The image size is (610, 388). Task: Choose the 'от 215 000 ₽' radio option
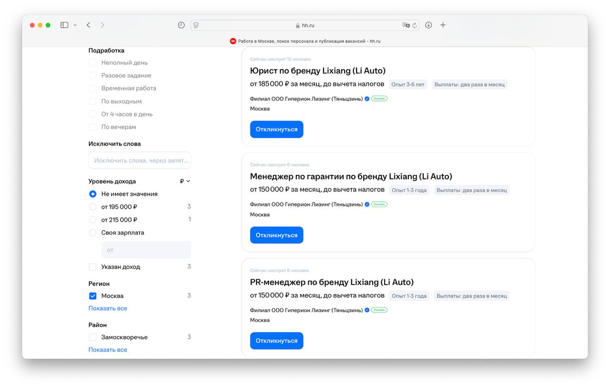(x=93, y=220)
